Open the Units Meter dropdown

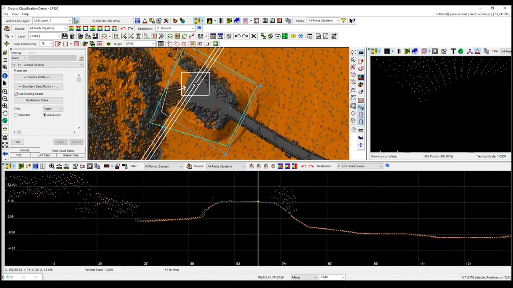53,109
